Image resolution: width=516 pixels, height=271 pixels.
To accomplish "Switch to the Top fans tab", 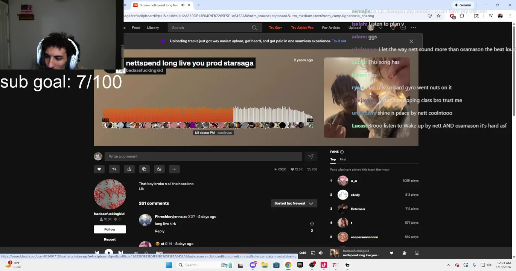I will coord(333,160).
